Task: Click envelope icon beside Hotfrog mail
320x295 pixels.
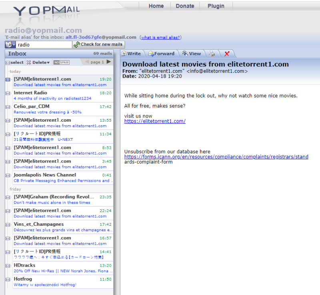Action: pos(8,279)
